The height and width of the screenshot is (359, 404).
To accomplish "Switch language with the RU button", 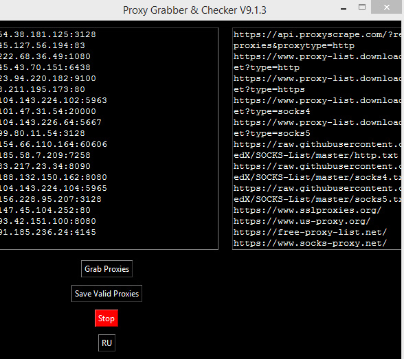I will [x=106, y=343].
